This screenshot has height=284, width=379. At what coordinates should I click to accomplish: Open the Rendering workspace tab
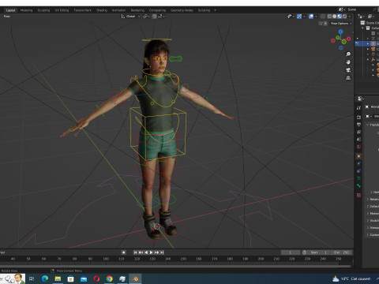(137, 10)
